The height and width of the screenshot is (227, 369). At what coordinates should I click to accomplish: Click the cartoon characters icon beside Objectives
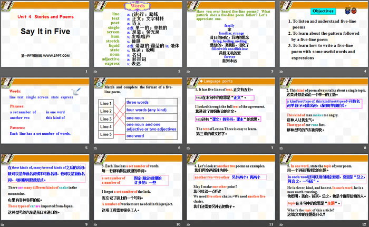(351, 9)
